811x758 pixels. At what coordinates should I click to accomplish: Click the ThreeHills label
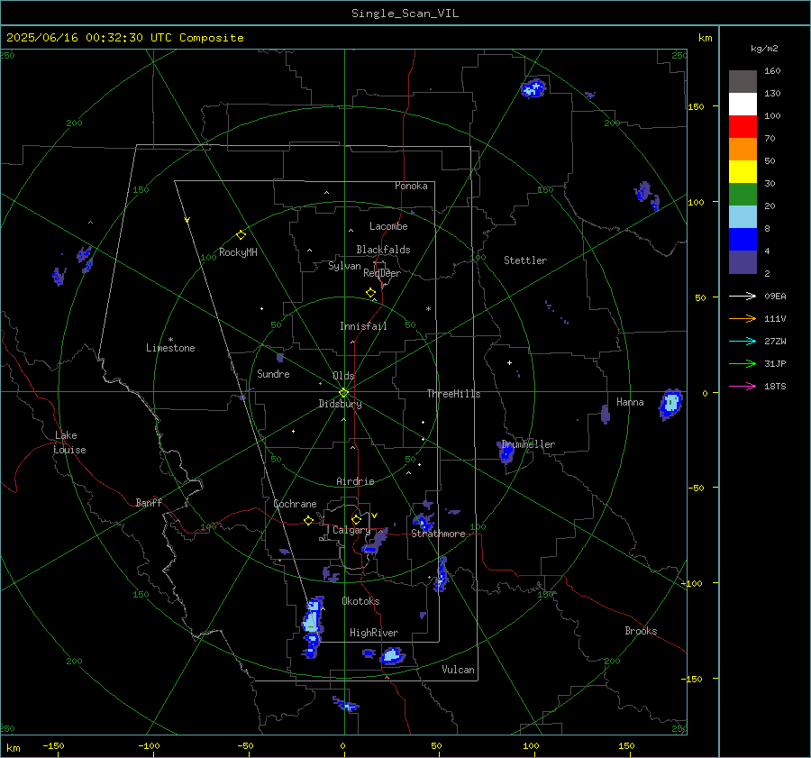tap(453, 394)
